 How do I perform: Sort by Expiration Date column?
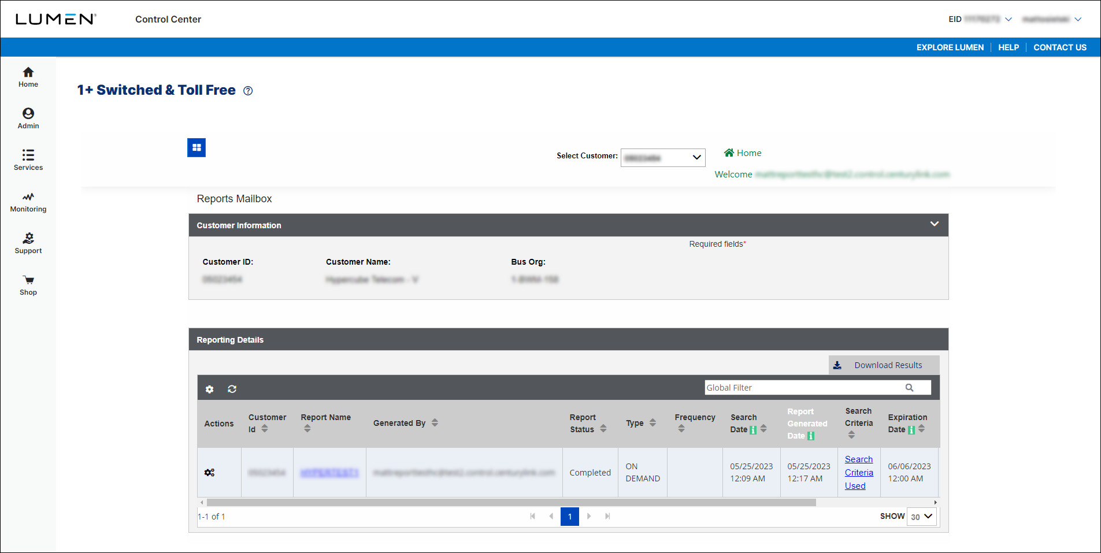point(921,429)
